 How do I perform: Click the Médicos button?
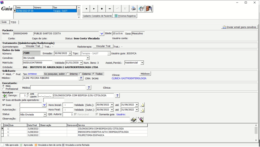coord(145,74)
